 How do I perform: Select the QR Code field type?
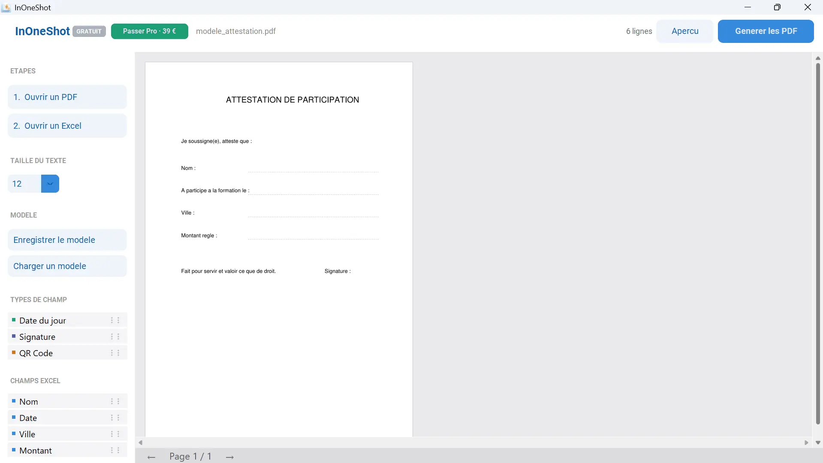click(x=67, y=353)
